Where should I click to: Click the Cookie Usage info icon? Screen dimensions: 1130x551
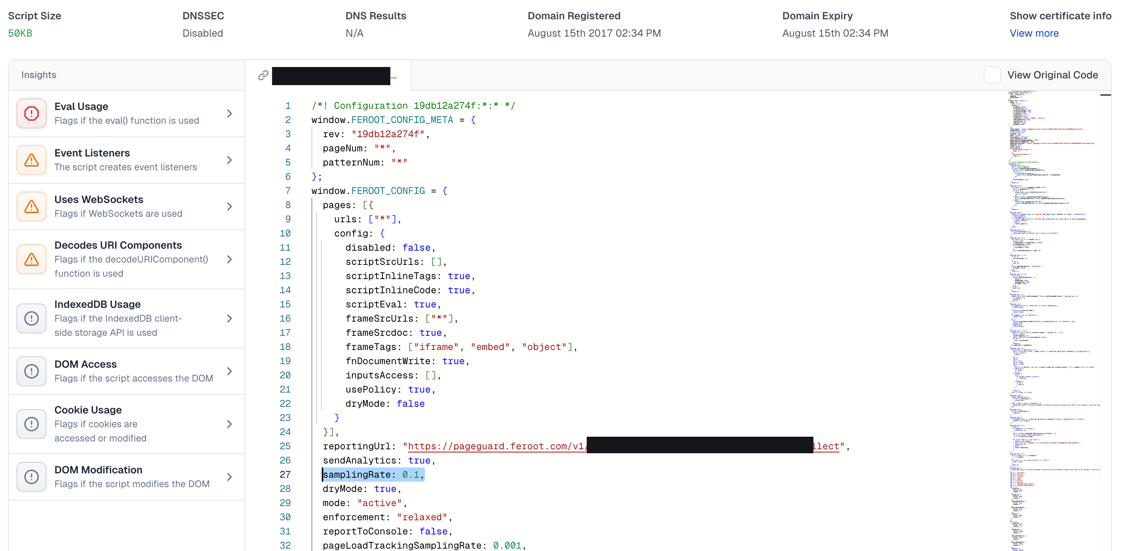tap(31, 424)
